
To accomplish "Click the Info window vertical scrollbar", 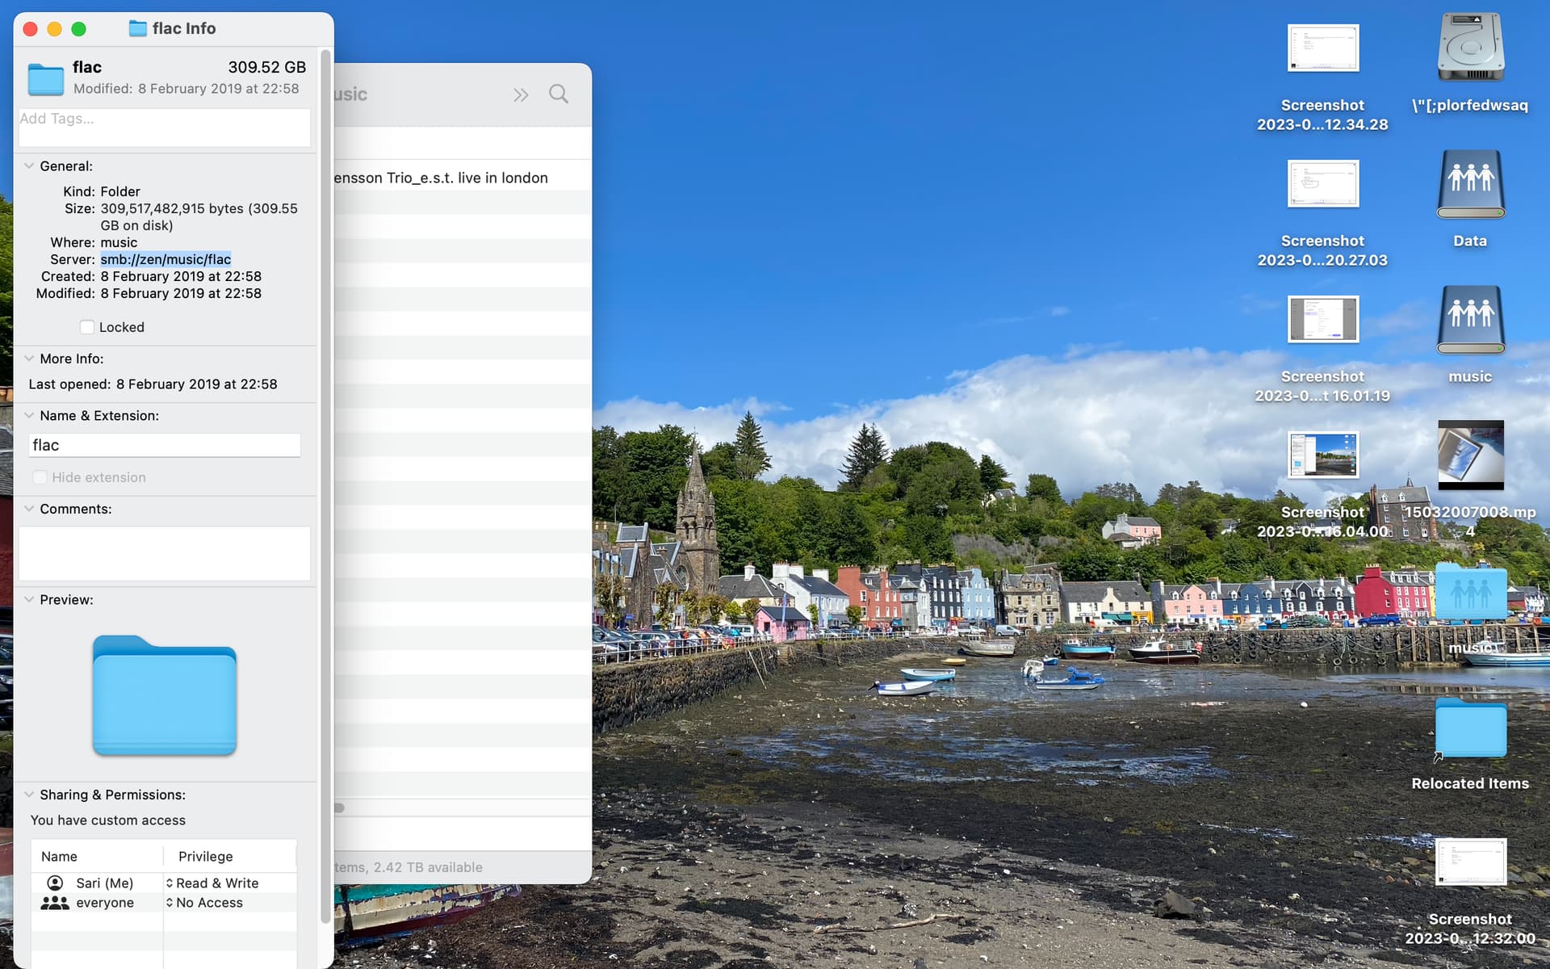I will pos(325,484).
